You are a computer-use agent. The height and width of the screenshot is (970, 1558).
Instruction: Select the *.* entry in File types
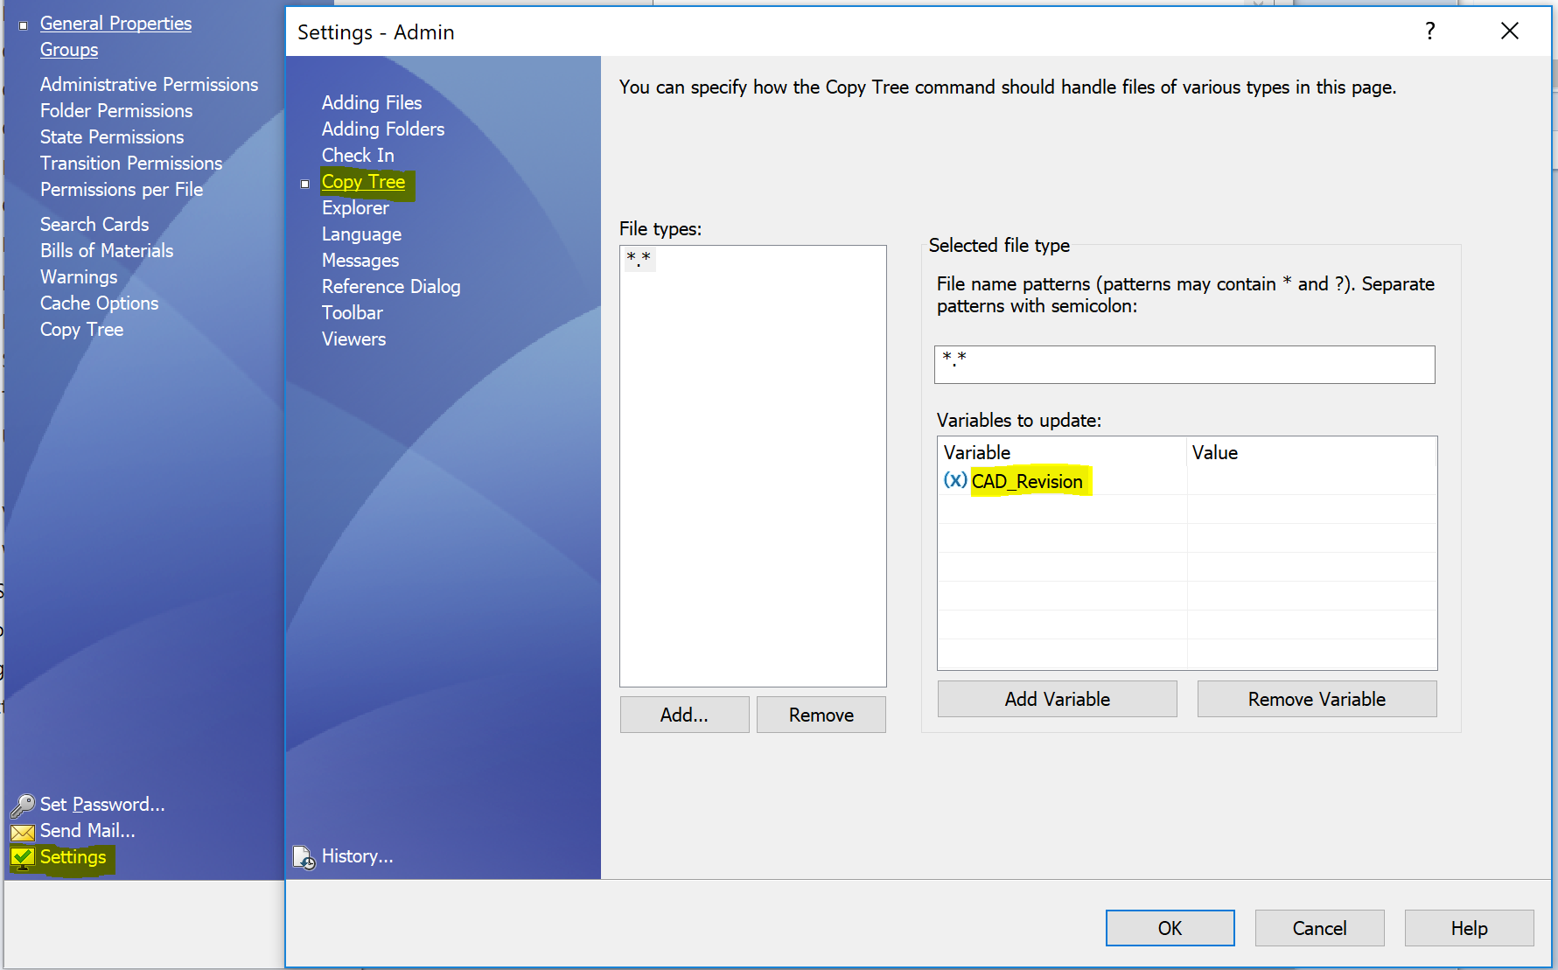pyautogui.click(x=639, y=259)
